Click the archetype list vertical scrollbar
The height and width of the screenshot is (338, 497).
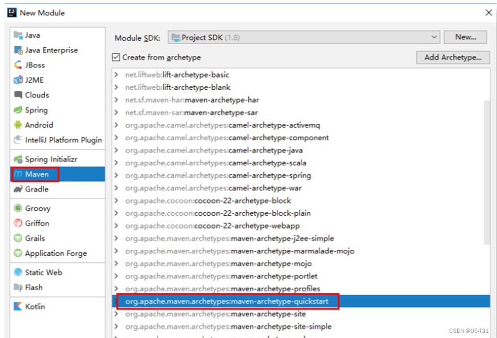coord(487,172)
